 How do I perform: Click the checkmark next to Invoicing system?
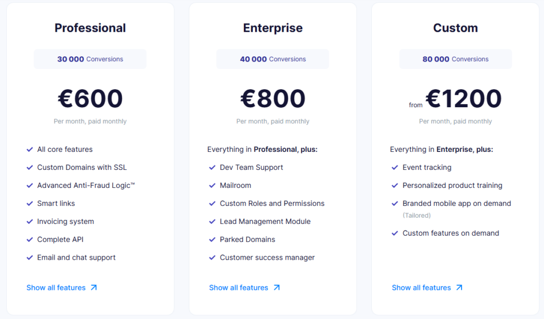(30, 221)
